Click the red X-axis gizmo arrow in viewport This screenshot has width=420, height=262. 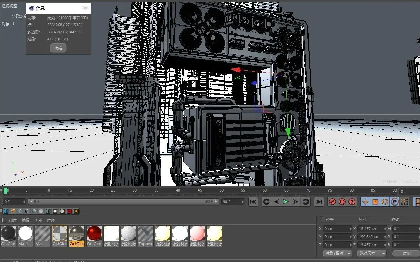236,70
